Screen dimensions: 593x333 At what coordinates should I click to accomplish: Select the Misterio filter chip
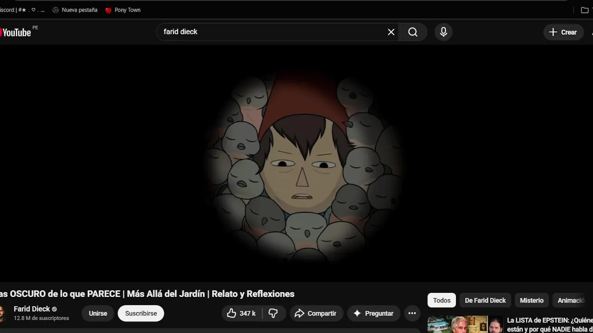coord(531,300)
